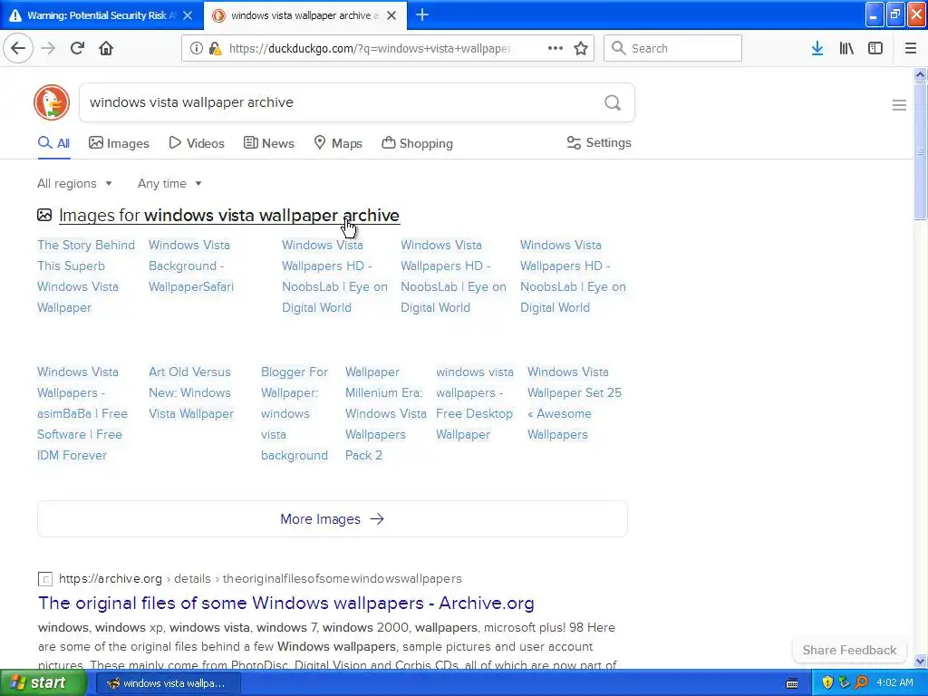The width and height of the screenshot is (928, 696).
Task: Open asimBaBa Free Software image link
Action: [x=82, y=413]
